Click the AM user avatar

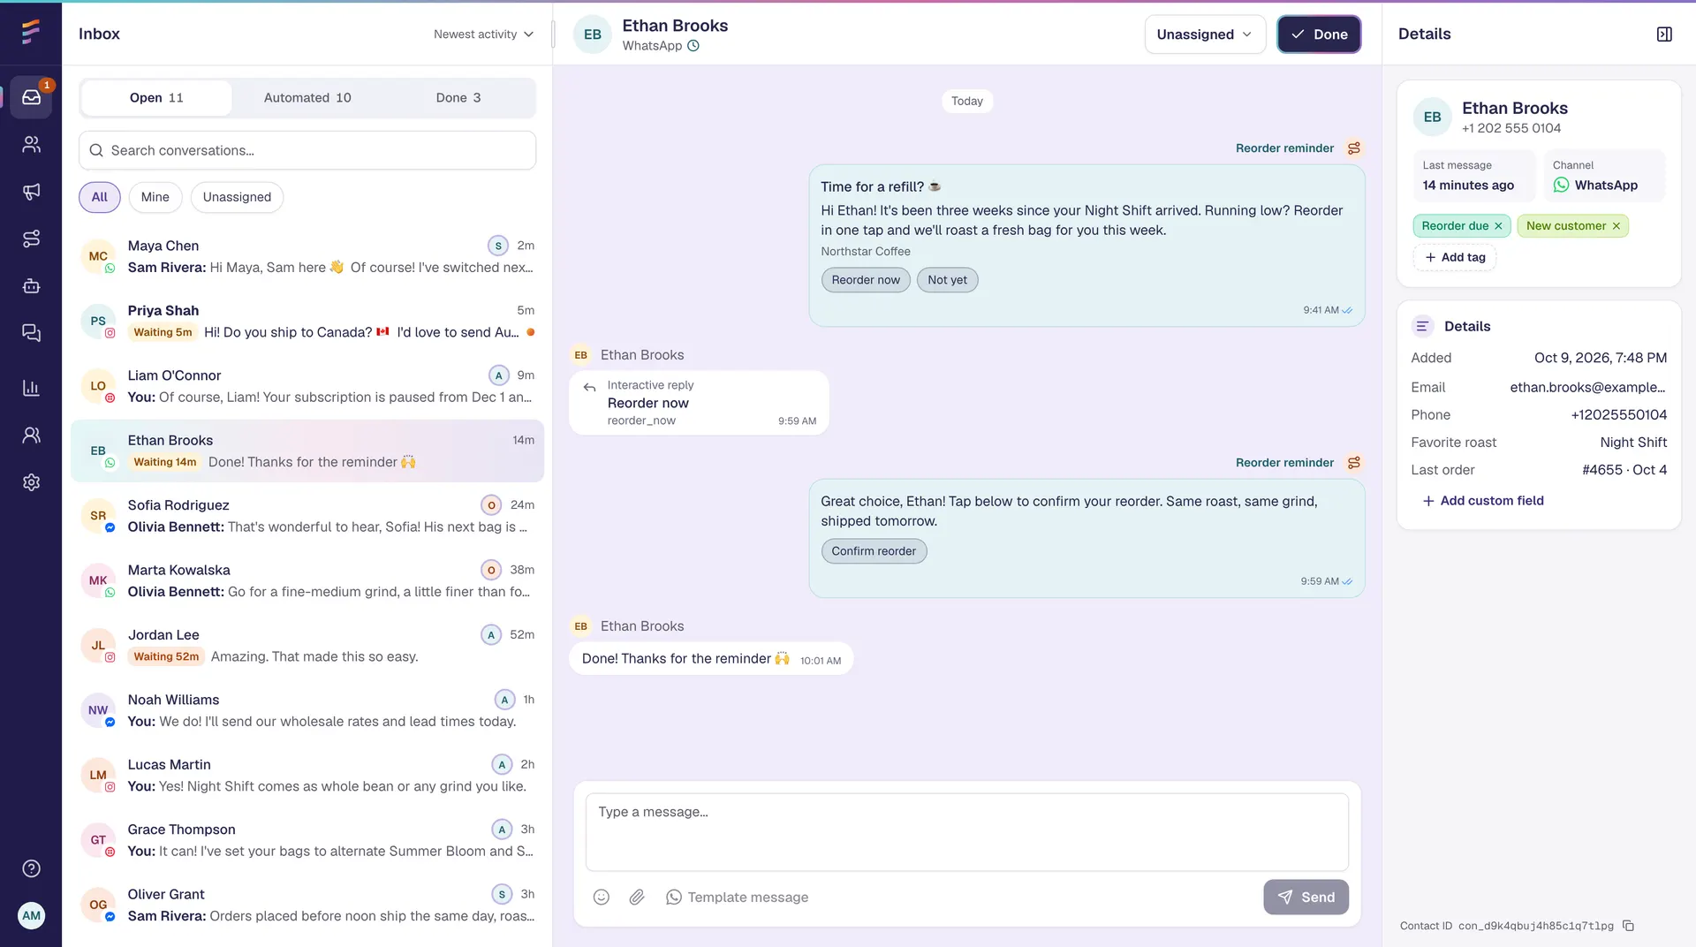pos(31,915)
